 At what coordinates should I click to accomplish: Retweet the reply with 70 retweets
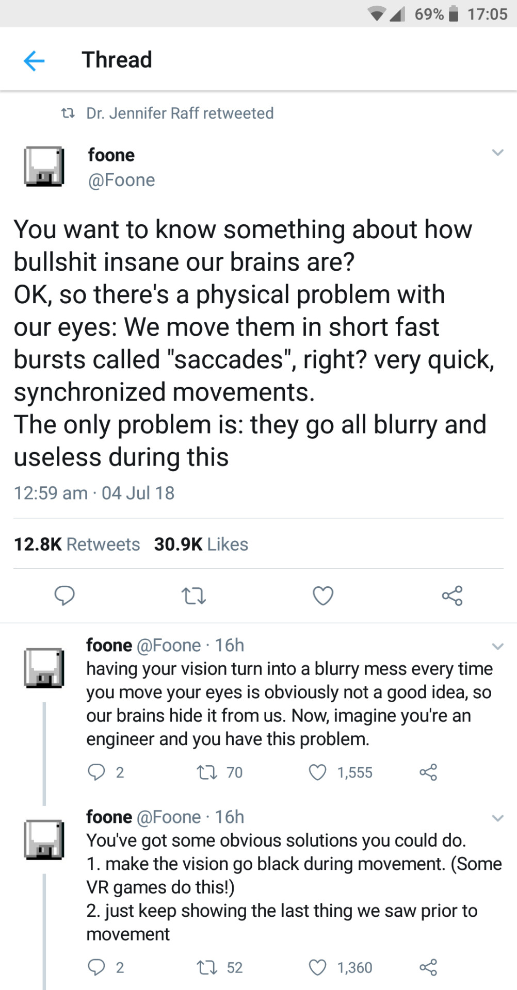click(x=207, y=772)
